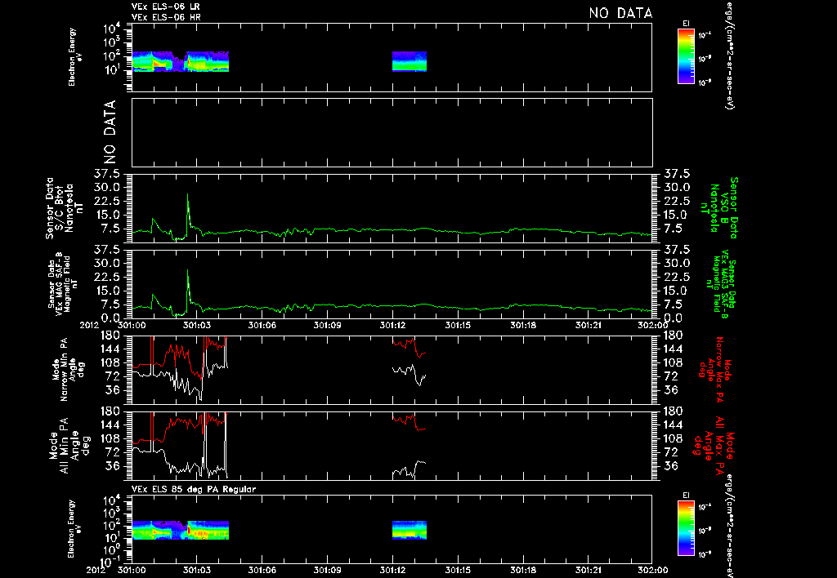Click '301:15' tick on the middle time axis
837x578 pixels.
pos(458,325)
